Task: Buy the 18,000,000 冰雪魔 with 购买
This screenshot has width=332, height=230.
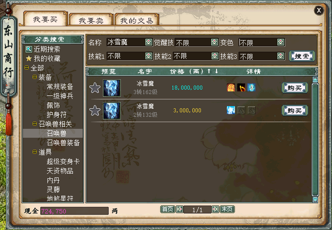Action: [x=294, y=88]
